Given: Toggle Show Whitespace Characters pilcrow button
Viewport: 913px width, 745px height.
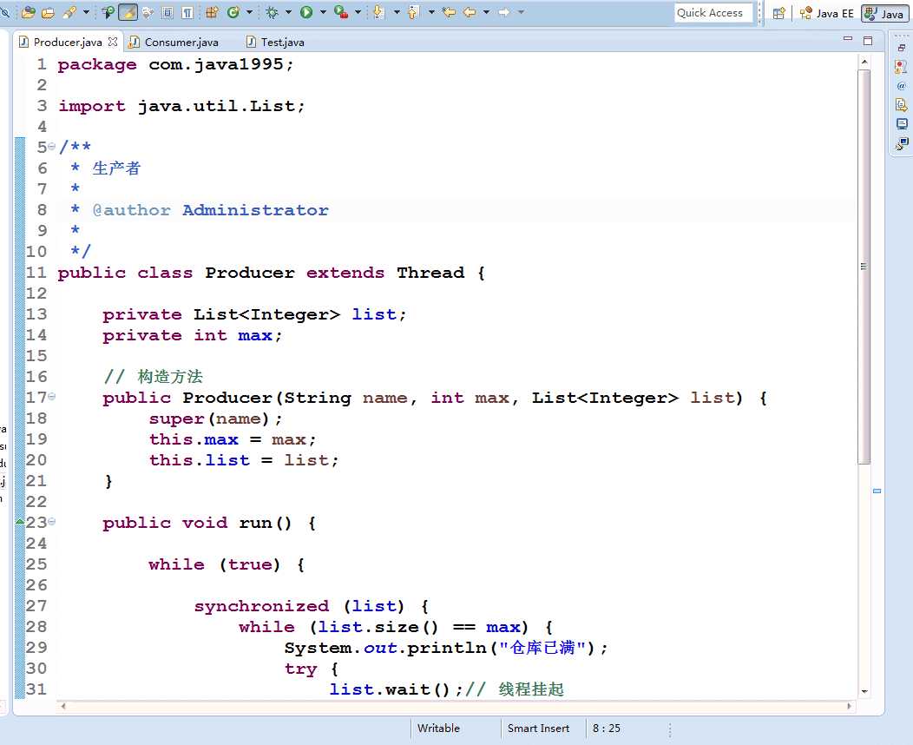Looking at the screenshot, I should point(187,11).
